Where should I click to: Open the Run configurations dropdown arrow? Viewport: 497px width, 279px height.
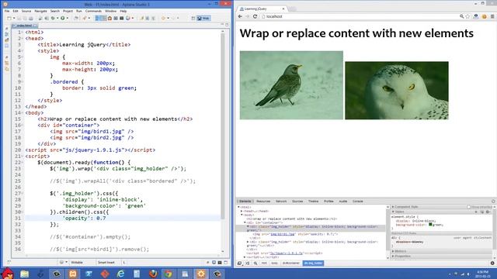pos(67,19)
